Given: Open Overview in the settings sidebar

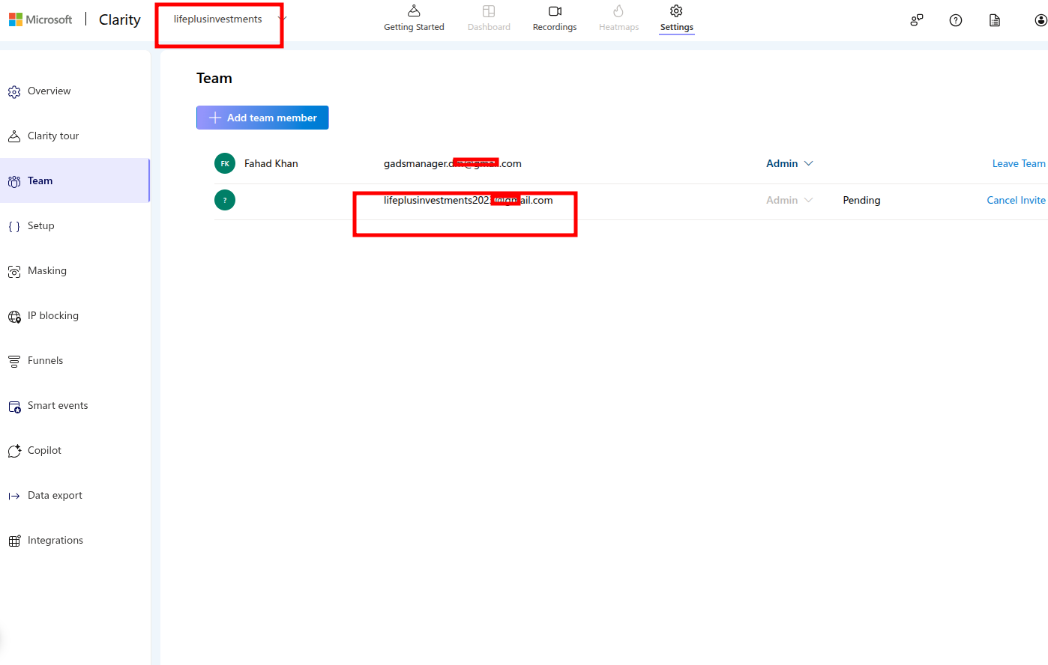Looking at the screenshot, I should (75, 91).
